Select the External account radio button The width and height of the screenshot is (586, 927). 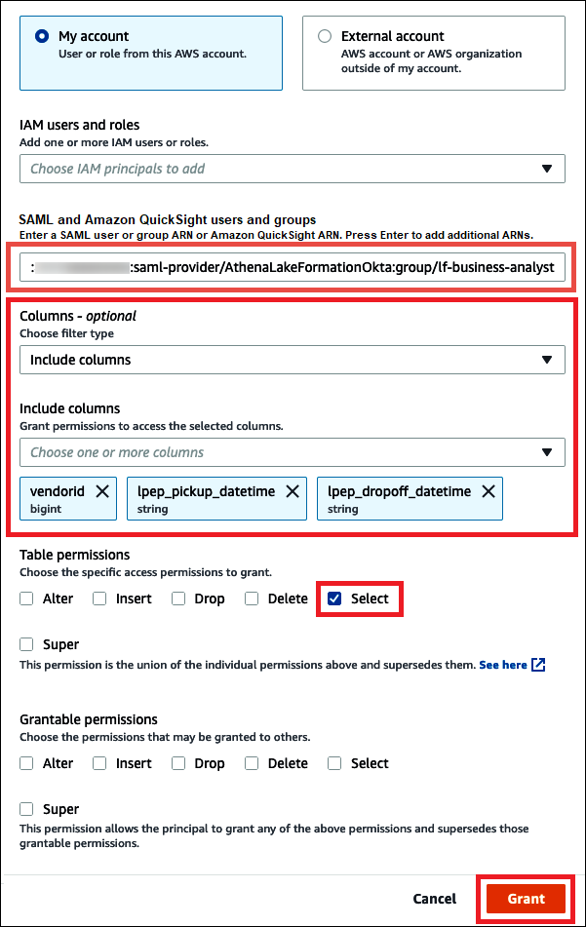point(323,36)
